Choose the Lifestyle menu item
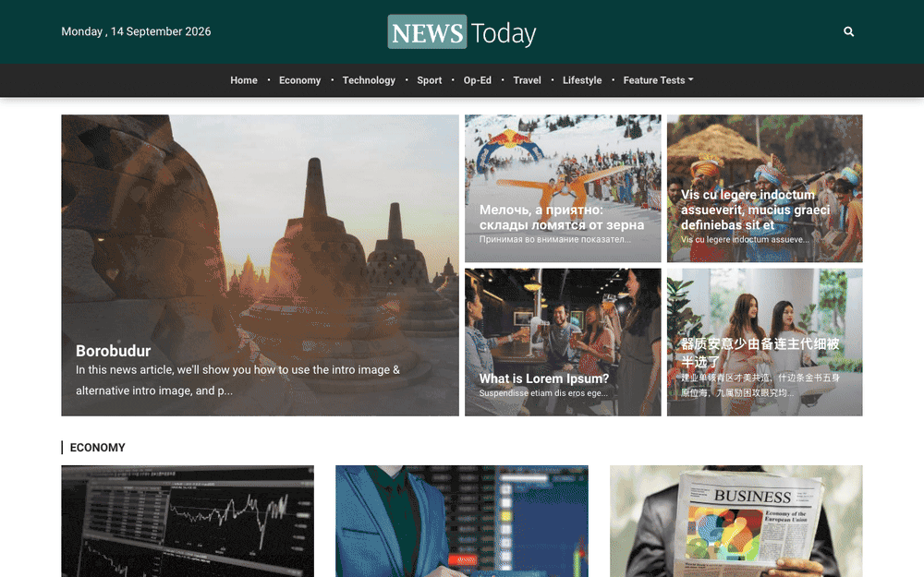 pos(582,80)
